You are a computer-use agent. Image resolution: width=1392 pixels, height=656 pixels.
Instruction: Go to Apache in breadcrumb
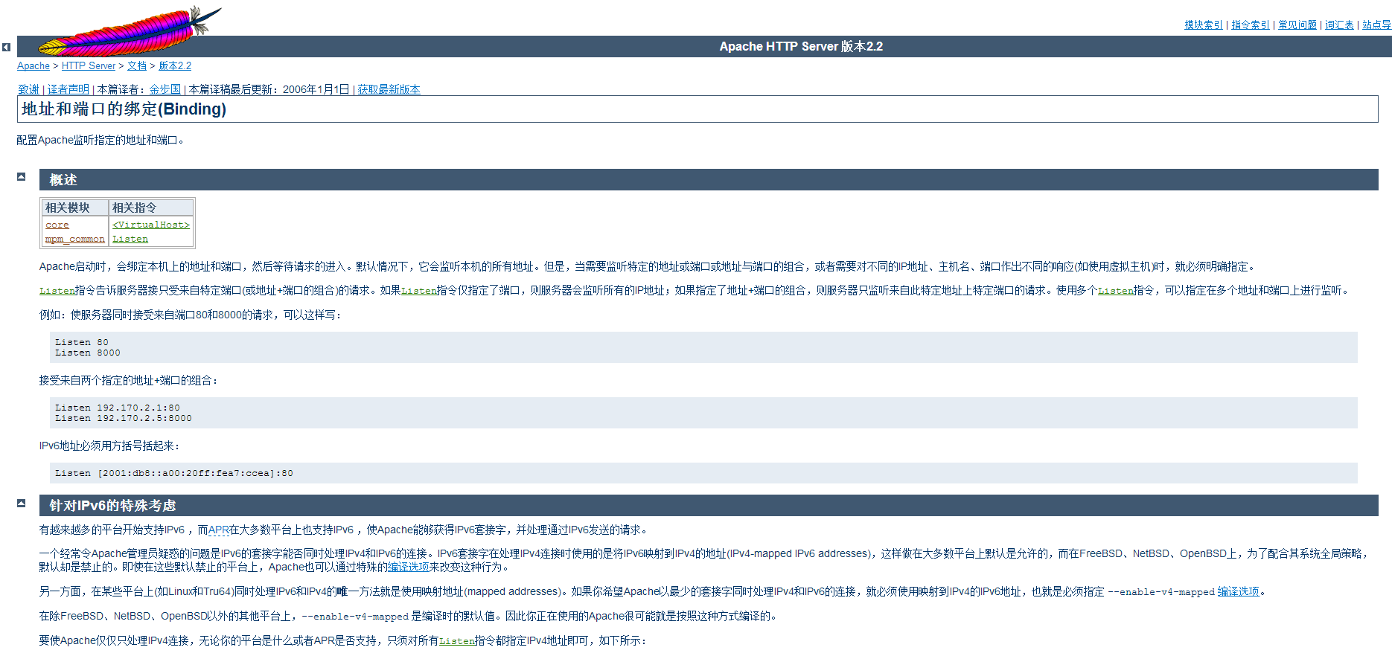33,65
